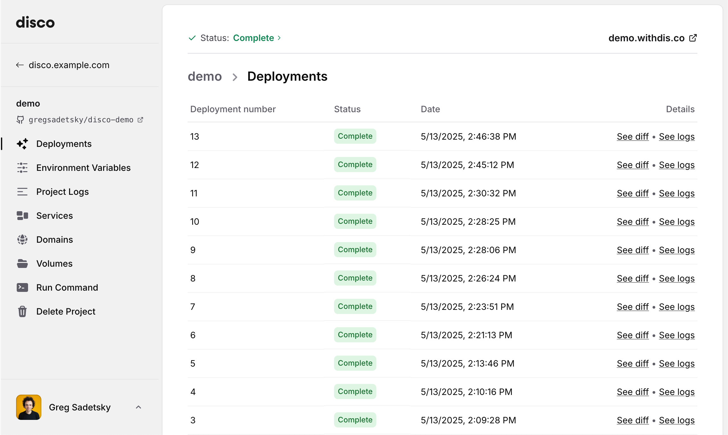The image size is (728, 435).
Task: Click Greg Sadetsky's avatar photo
Action: coord(29,407)
